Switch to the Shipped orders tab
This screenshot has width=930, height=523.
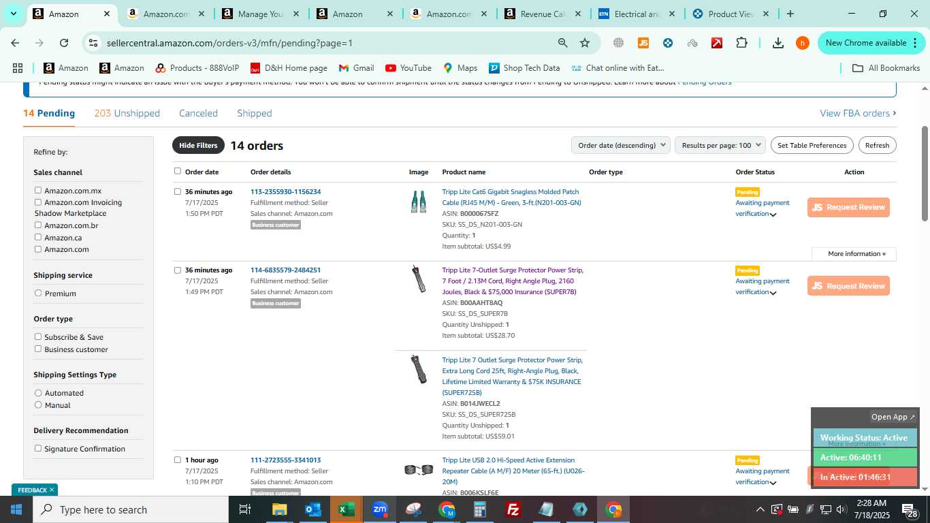point(255,113)
